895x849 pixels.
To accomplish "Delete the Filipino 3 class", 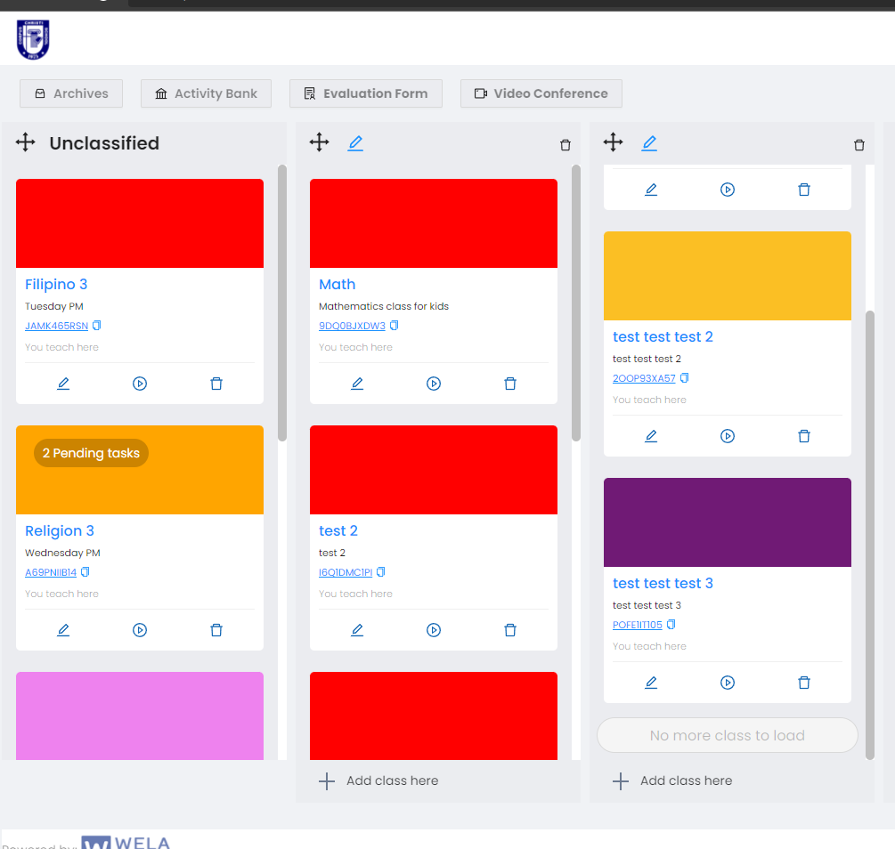I will (216, 384).
